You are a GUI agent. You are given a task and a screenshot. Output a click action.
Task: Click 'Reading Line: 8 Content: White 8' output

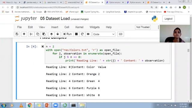click(x=73, y=95)
